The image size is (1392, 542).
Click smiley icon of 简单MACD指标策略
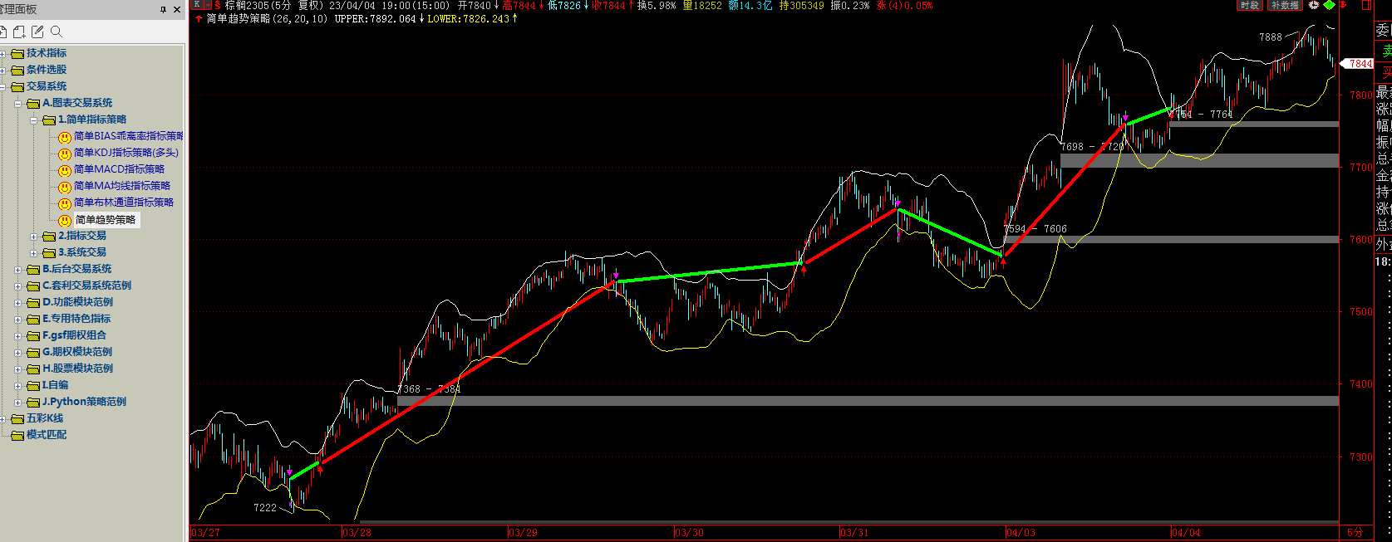coord(65,170)
